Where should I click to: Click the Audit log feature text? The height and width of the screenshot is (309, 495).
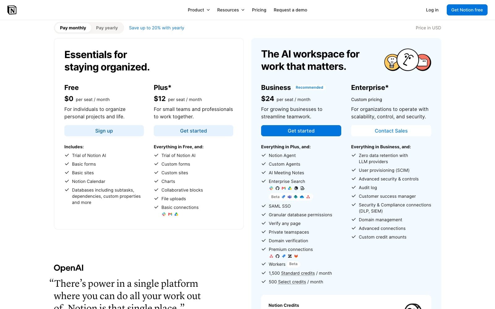(x=368, y=188)
